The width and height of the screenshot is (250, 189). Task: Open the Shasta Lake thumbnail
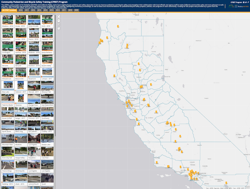[x=47, y=140]
